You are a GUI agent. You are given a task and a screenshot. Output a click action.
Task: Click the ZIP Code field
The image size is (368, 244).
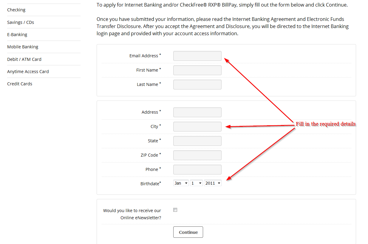197,155
